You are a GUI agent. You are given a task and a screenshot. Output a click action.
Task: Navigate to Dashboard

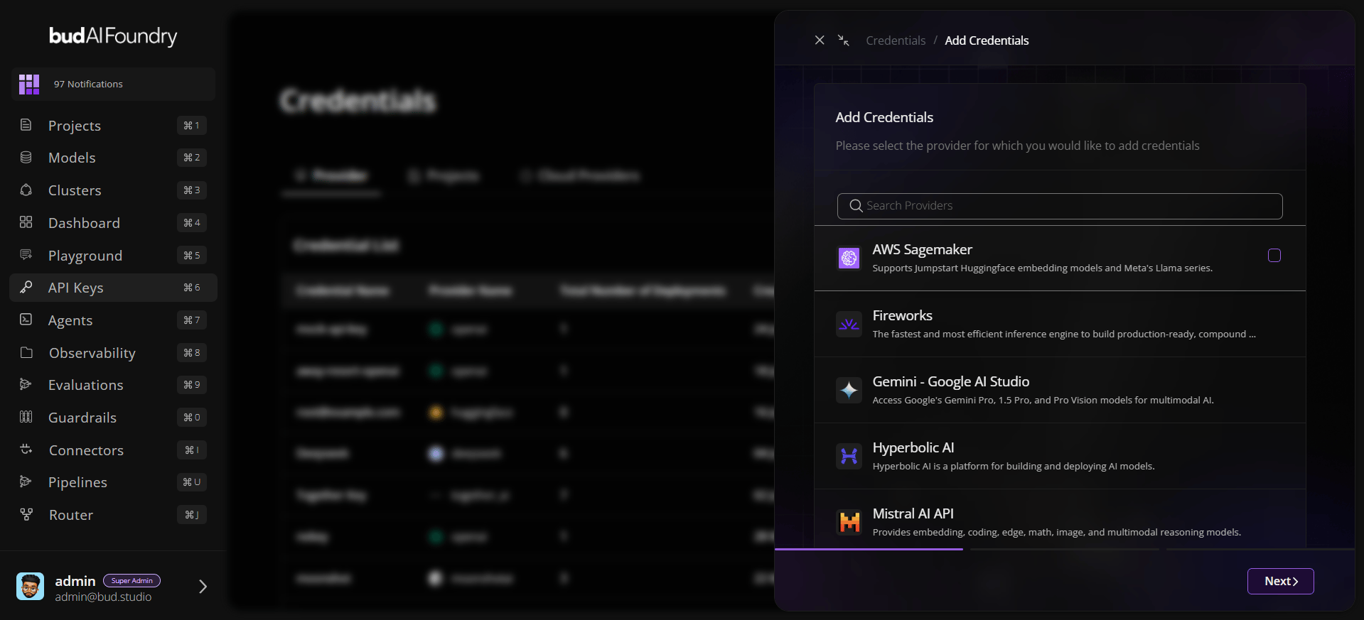(x=114, y=222)
